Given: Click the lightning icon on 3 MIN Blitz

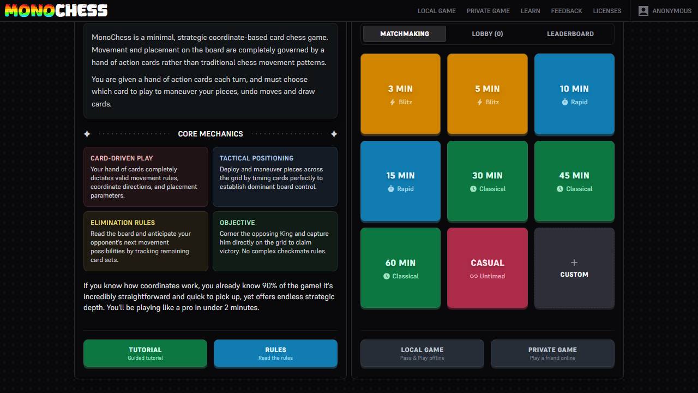Looking at the screenshot, I should pos(393,102).
